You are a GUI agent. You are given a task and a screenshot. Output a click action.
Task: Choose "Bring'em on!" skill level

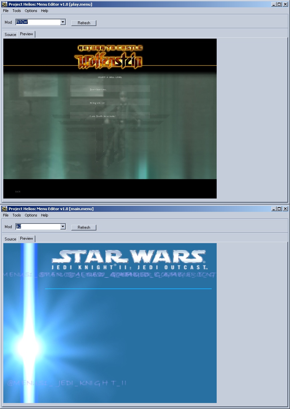[110, 102]
